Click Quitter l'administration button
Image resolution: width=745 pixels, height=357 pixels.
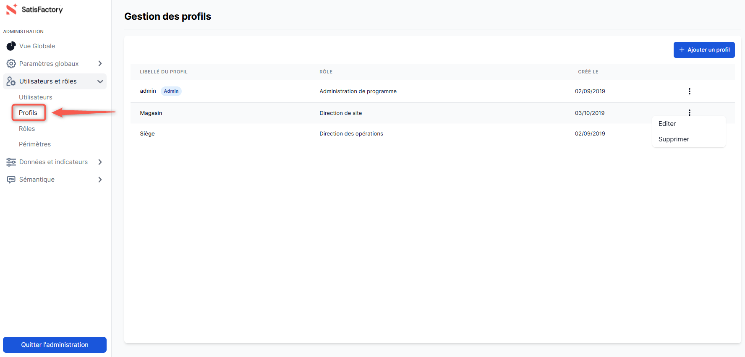[55, 345]
